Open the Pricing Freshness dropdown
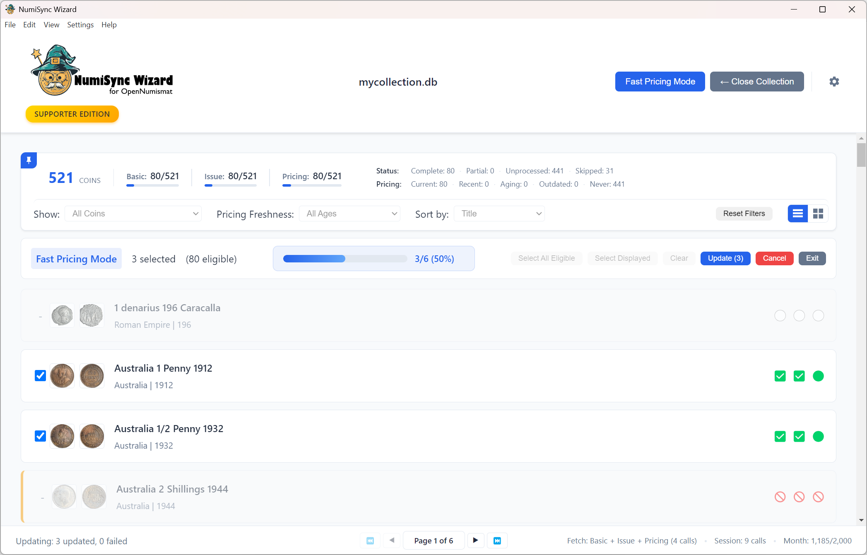Viewport: 867px width, 555px height. click(350, 214)
